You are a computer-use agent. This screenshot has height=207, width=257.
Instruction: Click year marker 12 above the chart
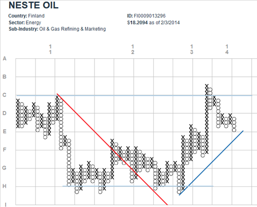[133, 49]
